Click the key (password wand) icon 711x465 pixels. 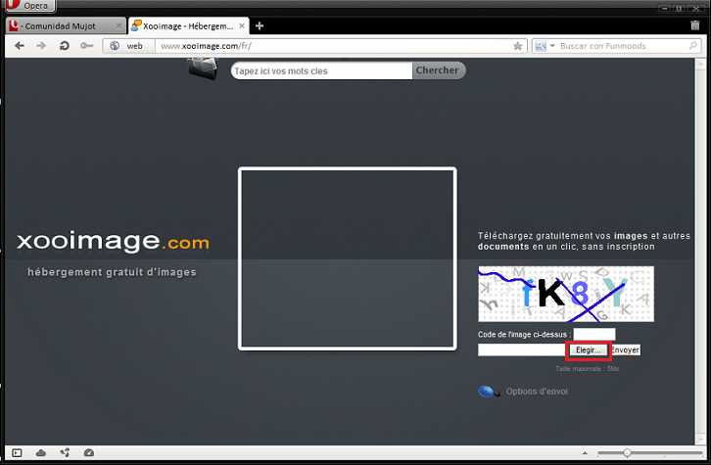[x=86, y=46]
